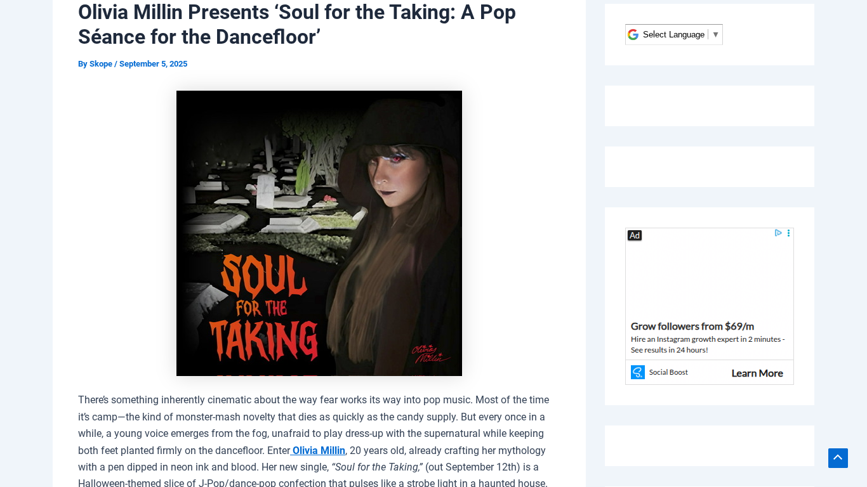Click the italic "Soul for the Taking" text in the paragraph

click(x=377, y=467)
